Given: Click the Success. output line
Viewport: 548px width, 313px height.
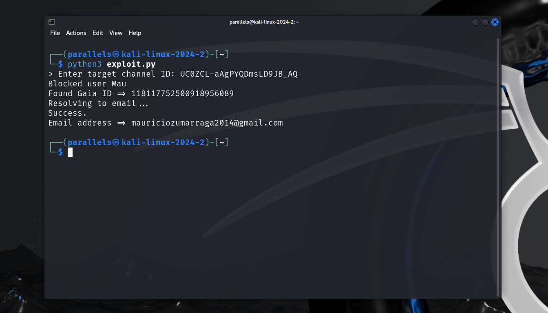Looking at the screenshot, I should 68,113.
